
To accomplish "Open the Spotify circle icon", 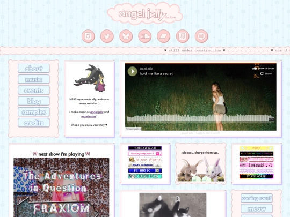I will pyautogui.click(x=201, y=36).
